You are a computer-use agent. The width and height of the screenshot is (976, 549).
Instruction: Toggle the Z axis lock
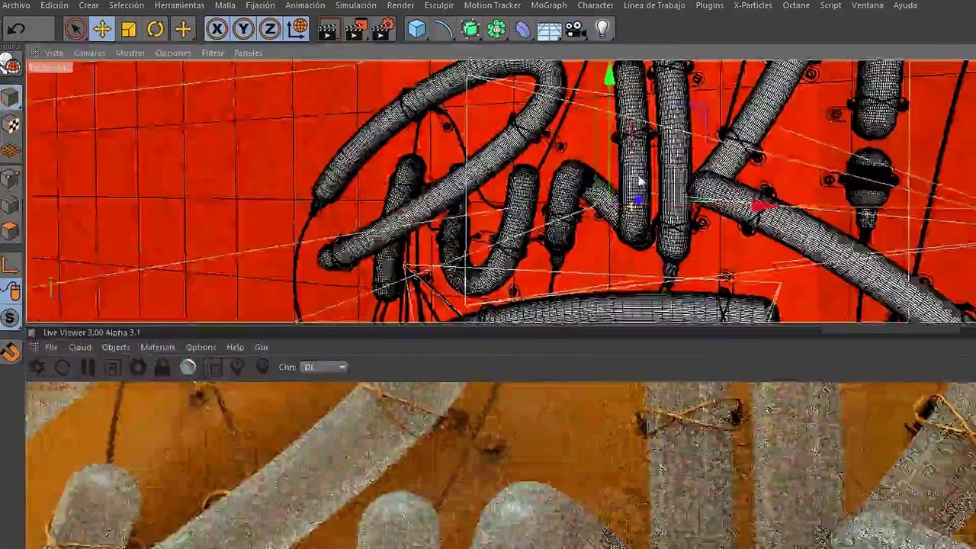pyautogui.click(x=269, y=30)
